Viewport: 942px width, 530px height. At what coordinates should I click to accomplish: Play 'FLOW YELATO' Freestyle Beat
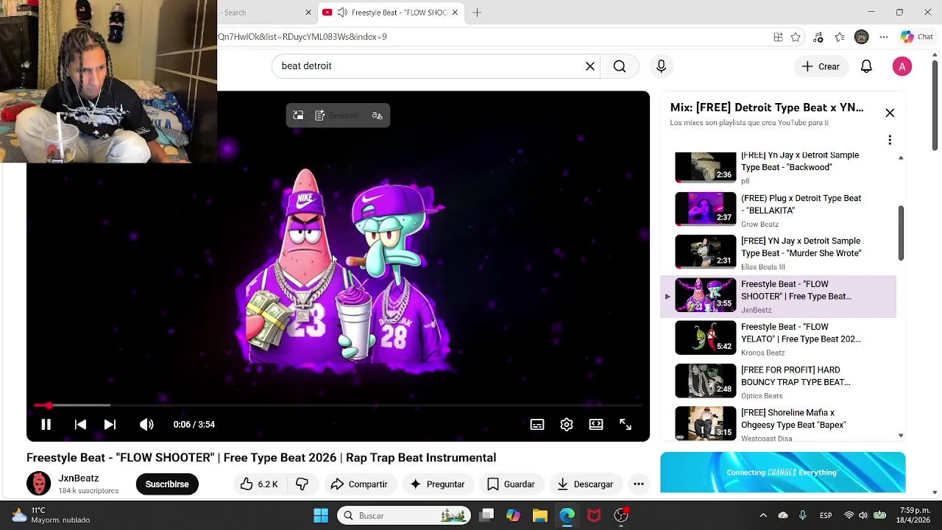(x=779, y=339)
